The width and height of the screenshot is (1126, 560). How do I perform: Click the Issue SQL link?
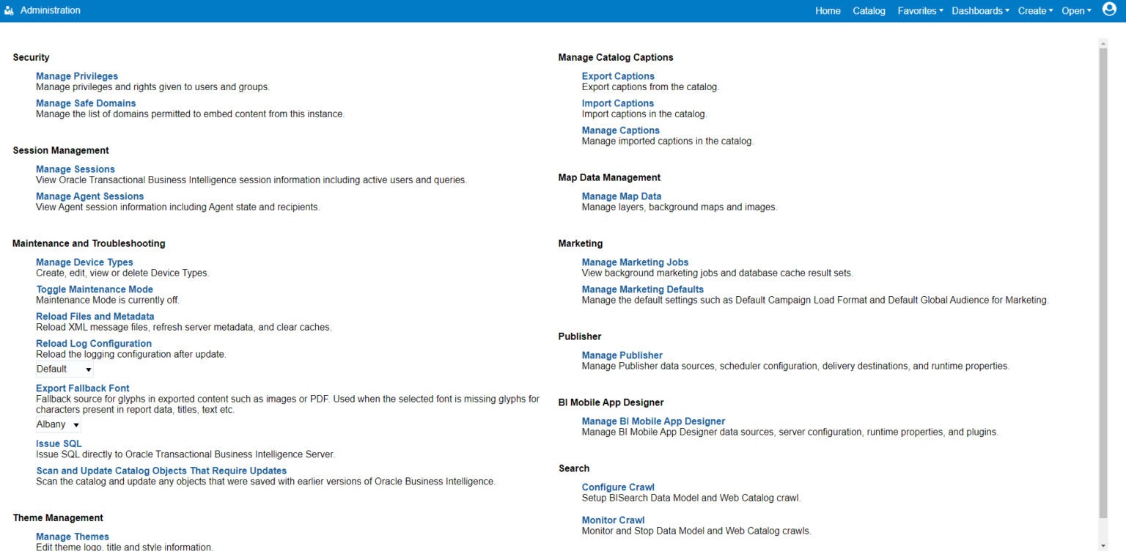tap(59, 443)
